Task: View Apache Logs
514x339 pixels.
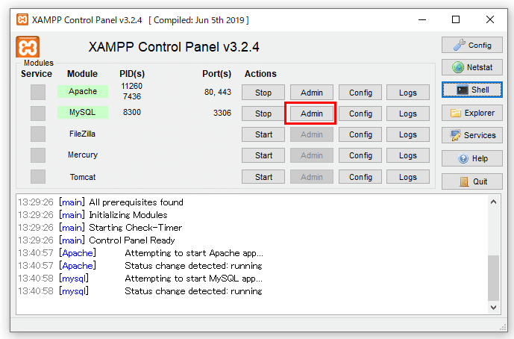Action: point(408,93)
